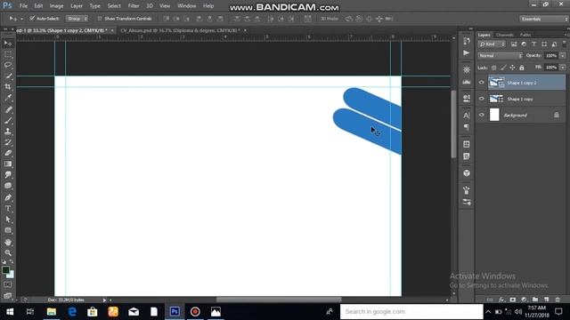This screenshot has height=320, width=570.
Task: Expand the status bar info arrow
Action: [x=104, y=300]
